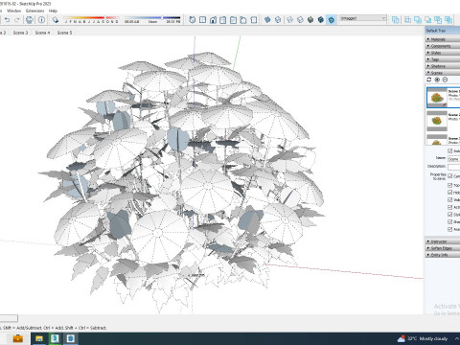This screenshot has height=345, width=460.
Task: Click the Trim solid tool
Action: [438, 20]
